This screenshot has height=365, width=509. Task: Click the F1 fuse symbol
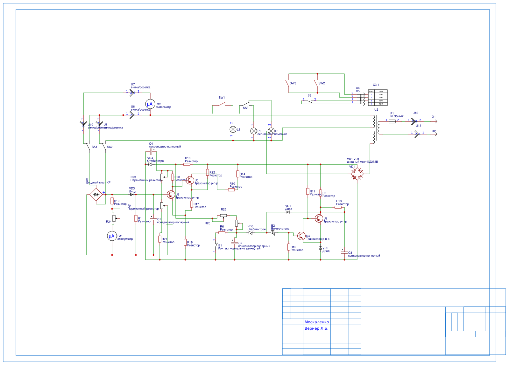[x=392, y=121]
